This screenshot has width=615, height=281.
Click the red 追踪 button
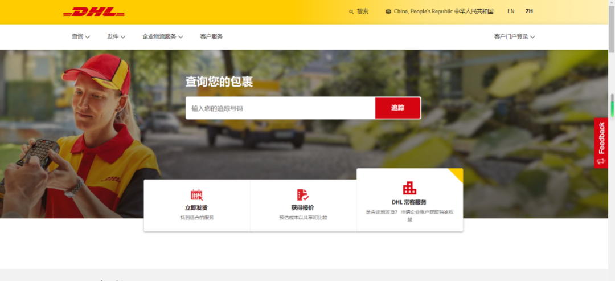coord(397,108)
